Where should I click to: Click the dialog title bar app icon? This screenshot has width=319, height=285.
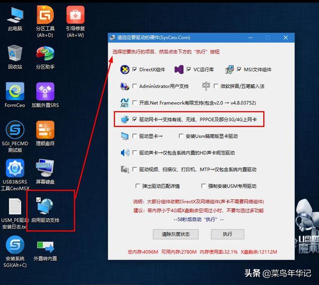pyautogui.click(x=112, y=38)
